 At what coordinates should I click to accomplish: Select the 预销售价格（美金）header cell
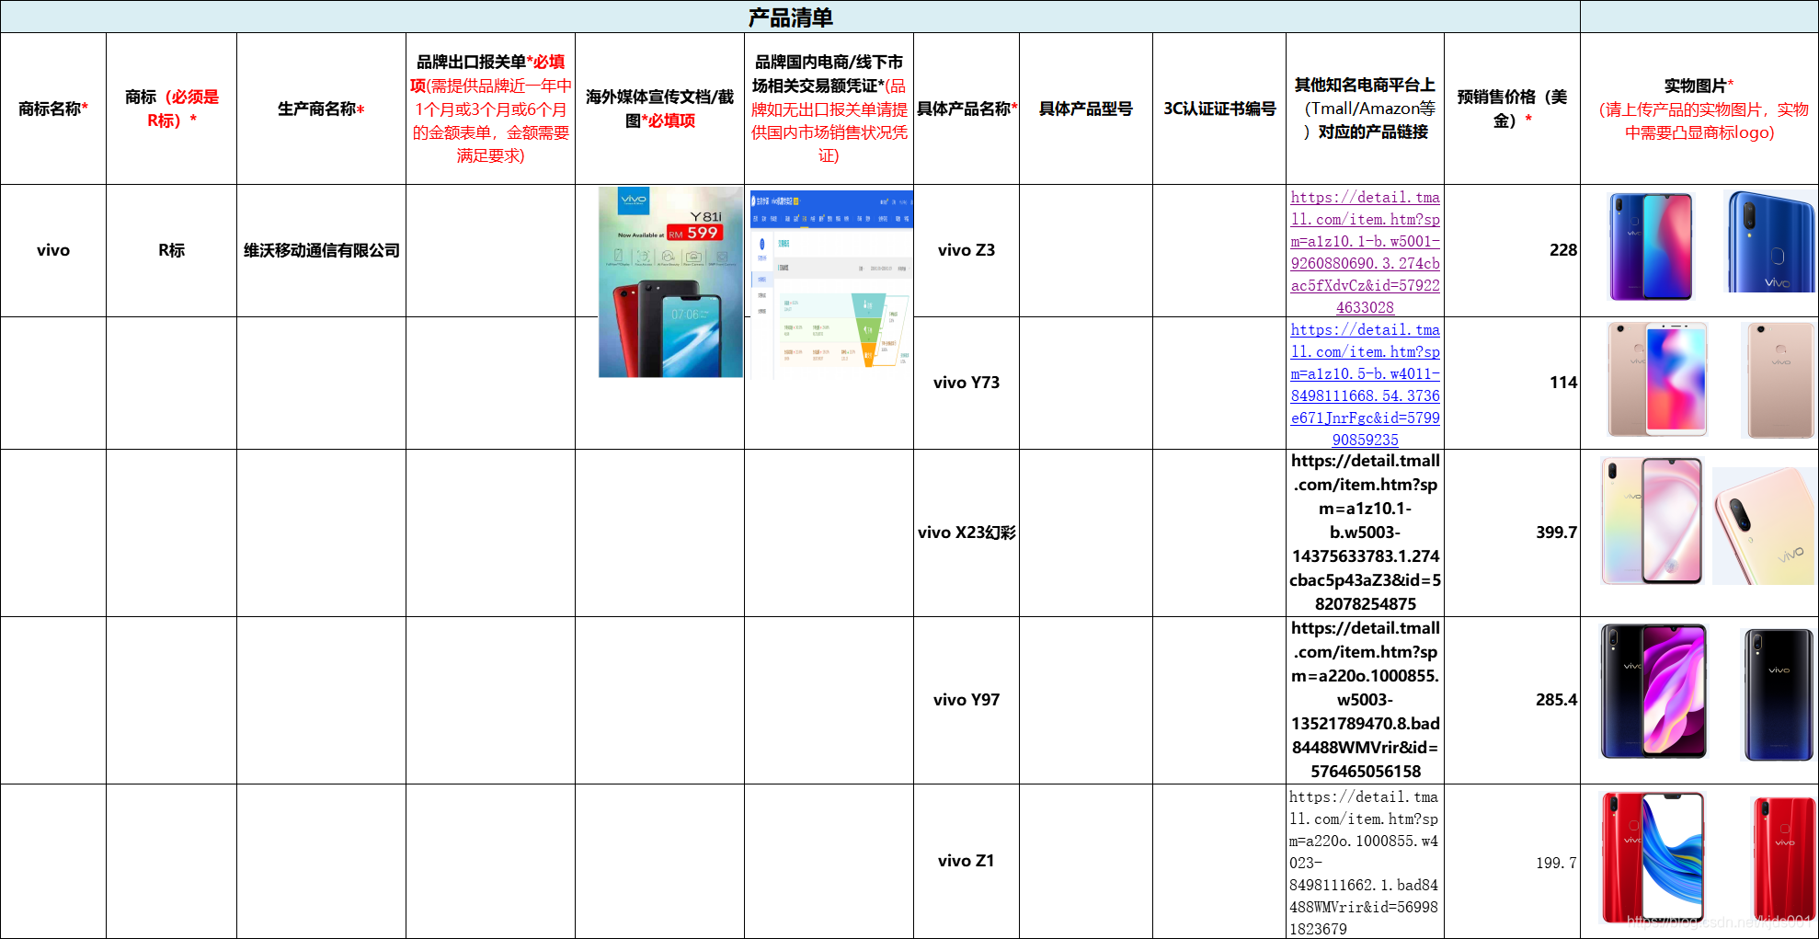(x=1512, y=109)
